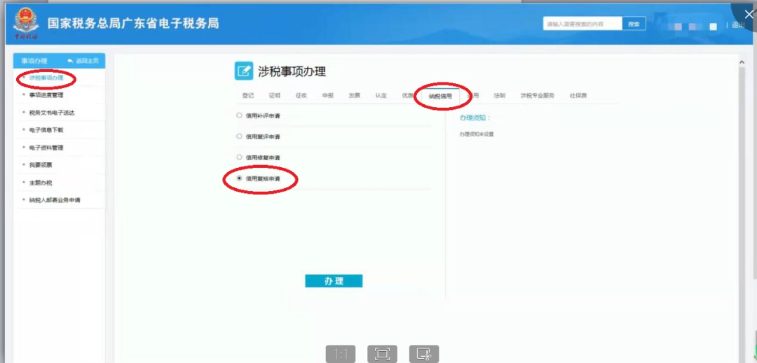Click the 返回主页 back arrow

pos(70,62)
